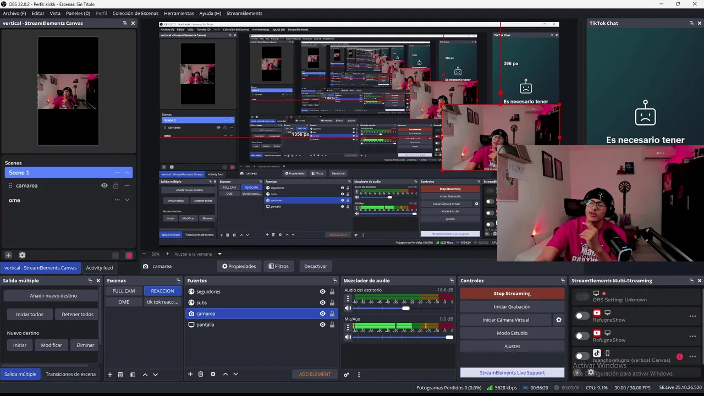Click red record button in vertical canvas

coord(129,255)
